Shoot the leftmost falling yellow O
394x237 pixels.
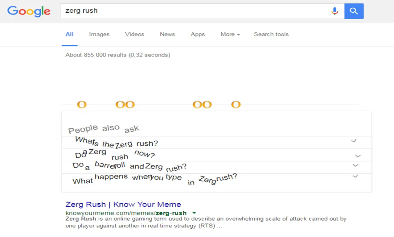(x=82, y=105)
